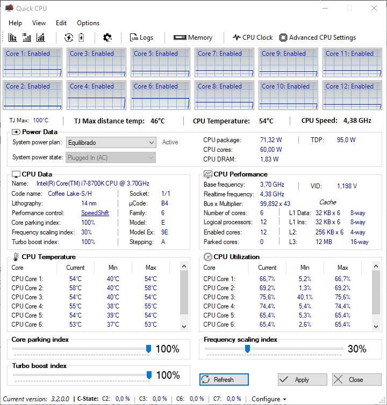This screenshot has width=387, height=405.
Task: Click the Core 5 Enabled graph
Action: click(x=160, y=63)
